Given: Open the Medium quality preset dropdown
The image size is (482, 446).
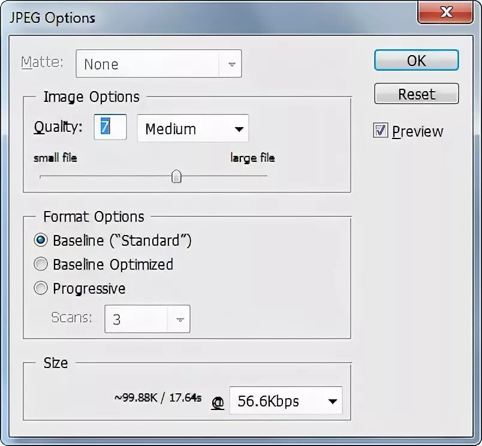Looking at the screenshot, I should (x=192, y=128).
